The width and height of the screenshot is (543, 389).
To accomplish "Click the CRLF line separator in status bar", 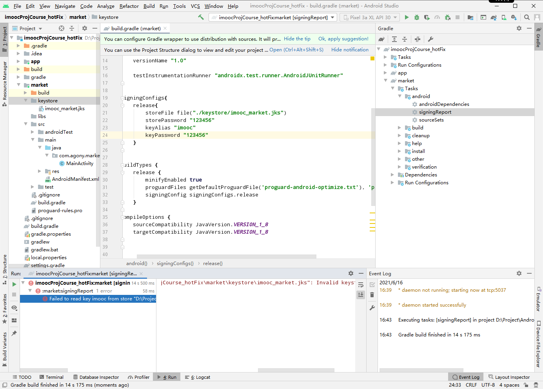I will 471,385.
